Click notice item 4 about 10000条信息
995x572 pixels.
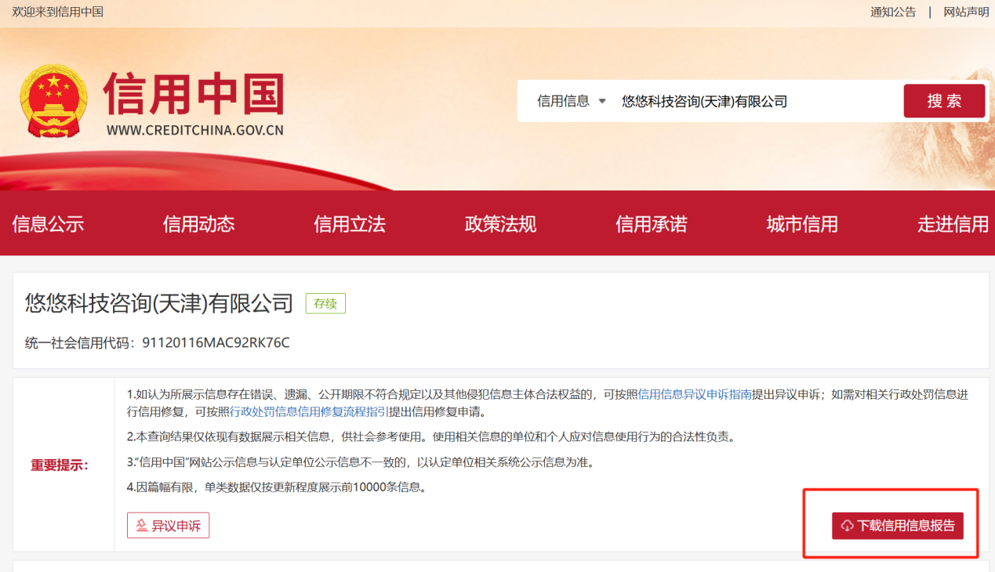277,487
